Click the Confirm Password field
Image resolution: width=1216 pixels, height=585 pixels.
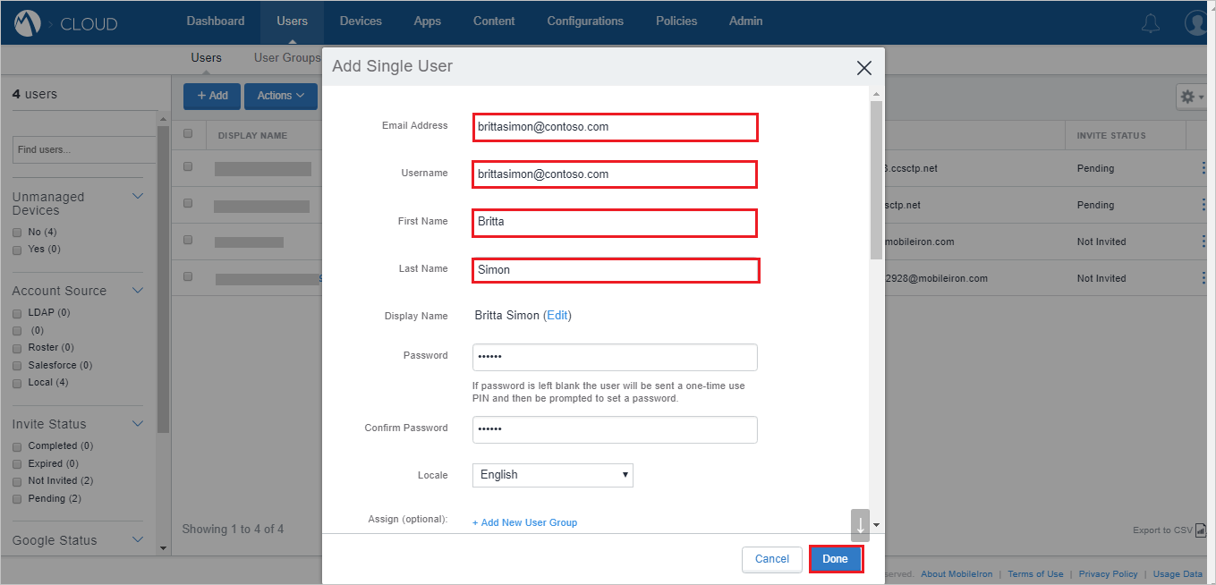pyautogui.click(x=615, y=429)
